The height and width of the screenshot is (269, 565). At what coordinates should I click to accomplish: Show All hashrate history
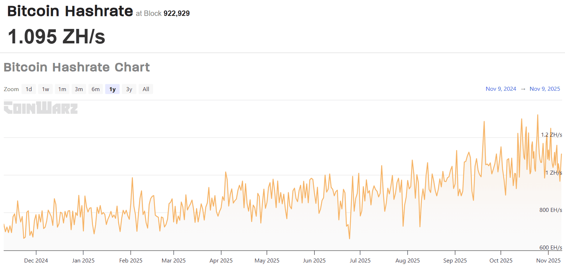[x=146, y=89]
